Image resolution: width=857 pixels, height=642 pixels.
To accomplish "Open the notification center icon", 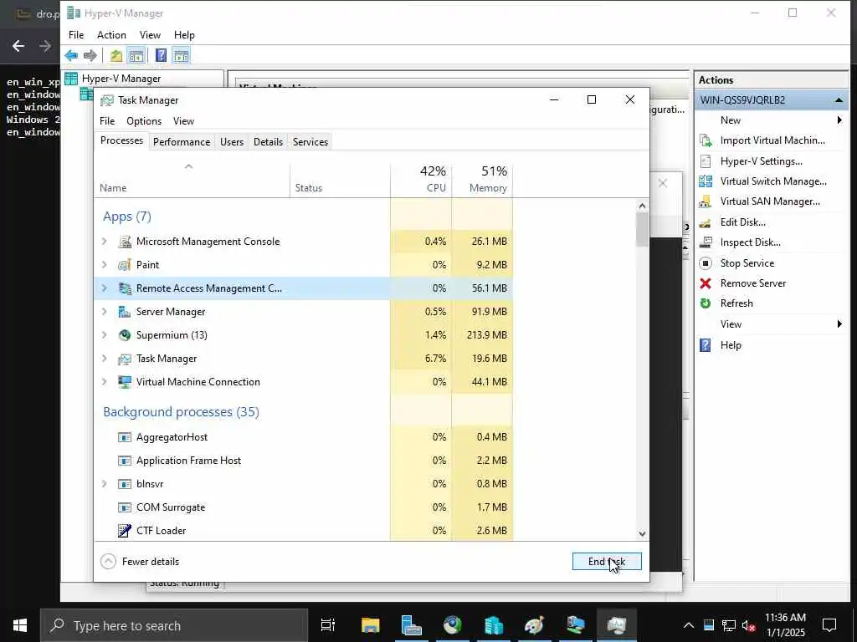I will point(829,625).
